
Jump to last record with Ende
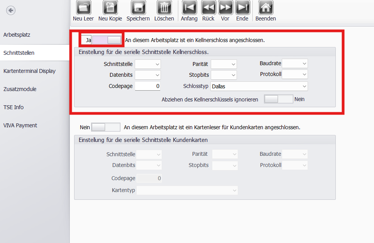(x=242, y=7)
